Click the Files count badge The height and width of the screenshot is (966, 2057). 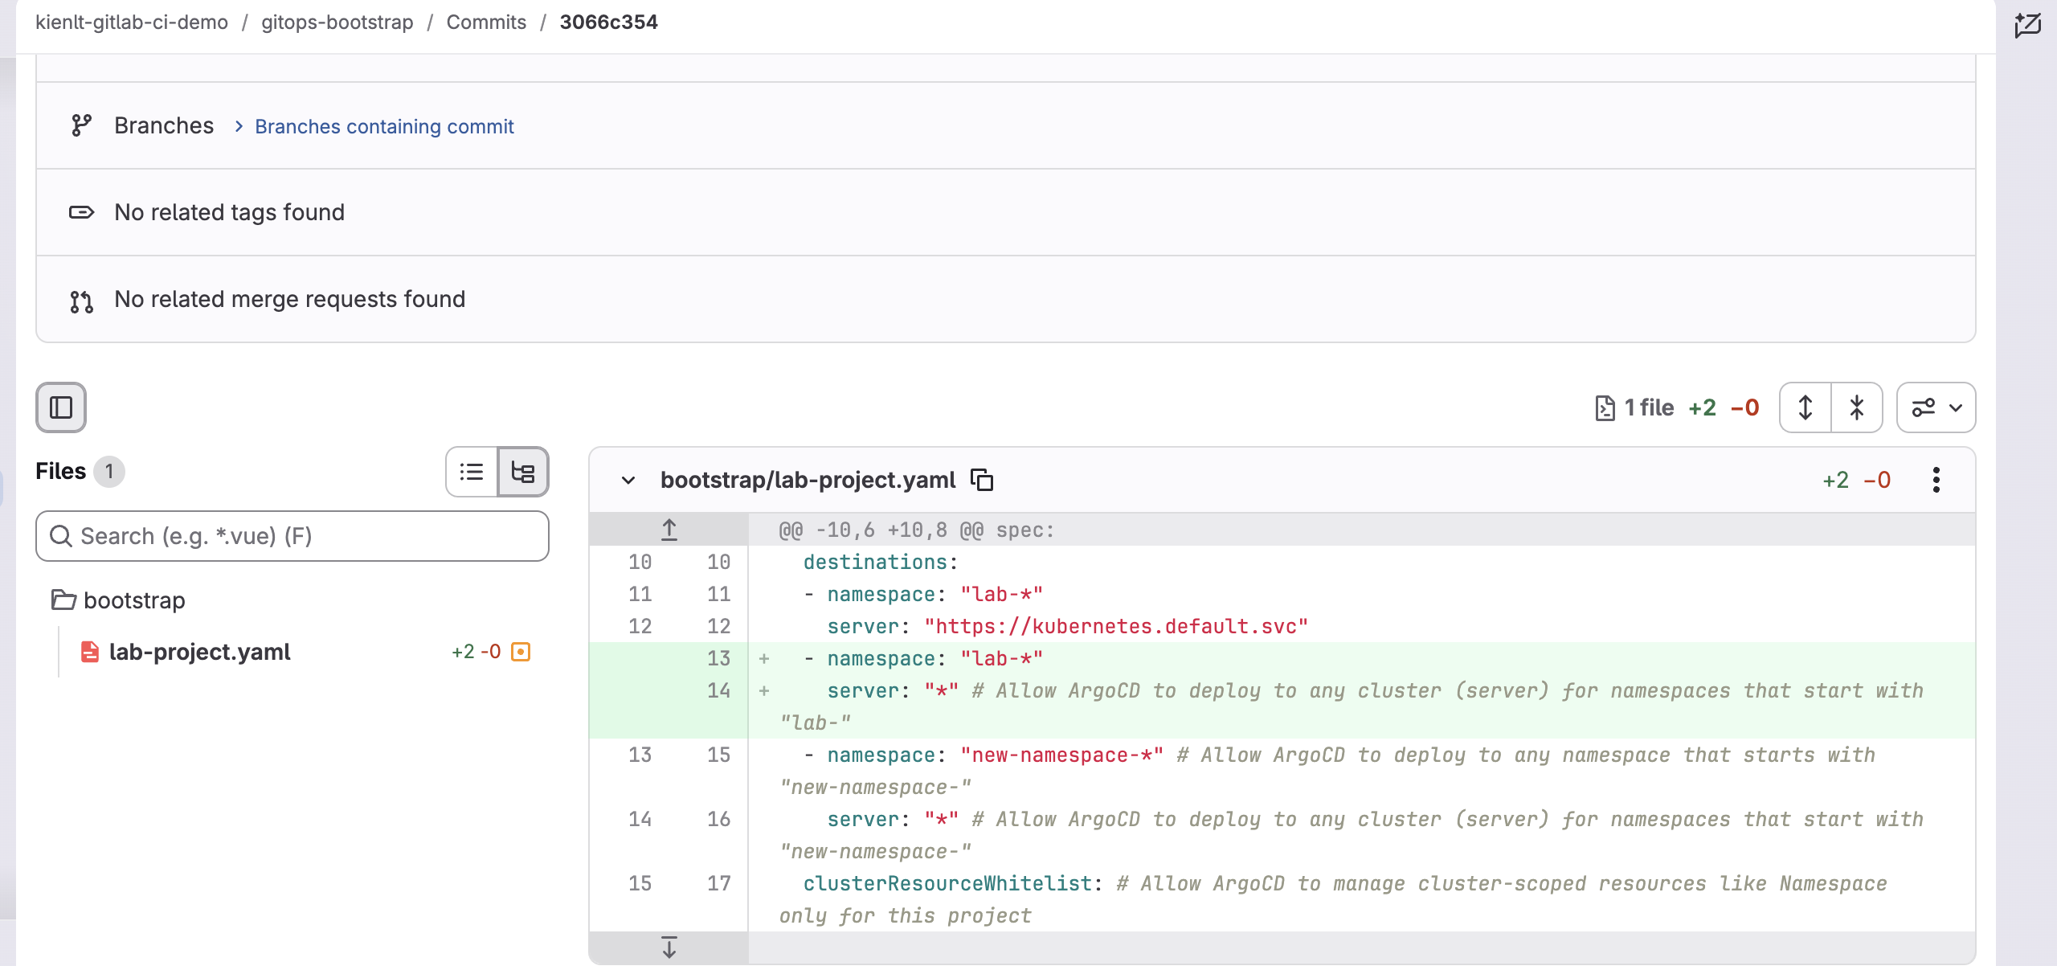click(x=109, y=472)
